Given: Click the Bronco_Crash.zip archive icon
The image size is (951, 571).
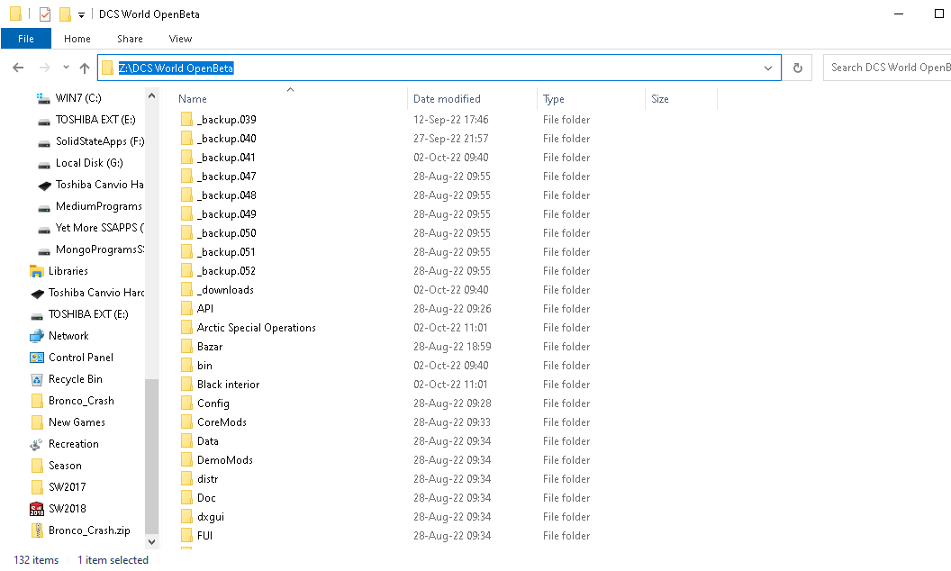Looking at the screenshot, I should (37, 530).
